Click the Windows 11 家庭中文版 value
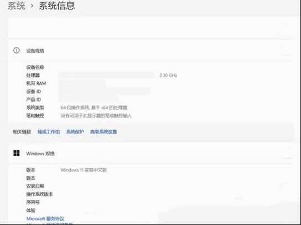301x225 pixels. (x=84, y=170)
